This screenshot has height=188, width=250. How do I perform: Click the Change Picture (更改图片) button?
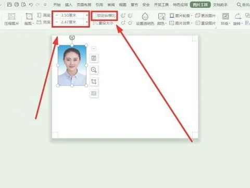(205, 16)
